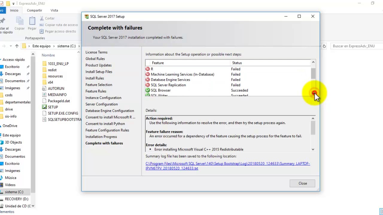Open the recent locations dropdown arrow in Explorer
383x215 pixels.
(x=11, y=46)
